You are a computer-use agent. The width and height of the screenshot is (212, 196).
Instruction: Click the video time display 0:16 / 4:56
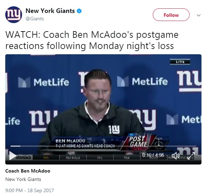[x=153, y=155]
